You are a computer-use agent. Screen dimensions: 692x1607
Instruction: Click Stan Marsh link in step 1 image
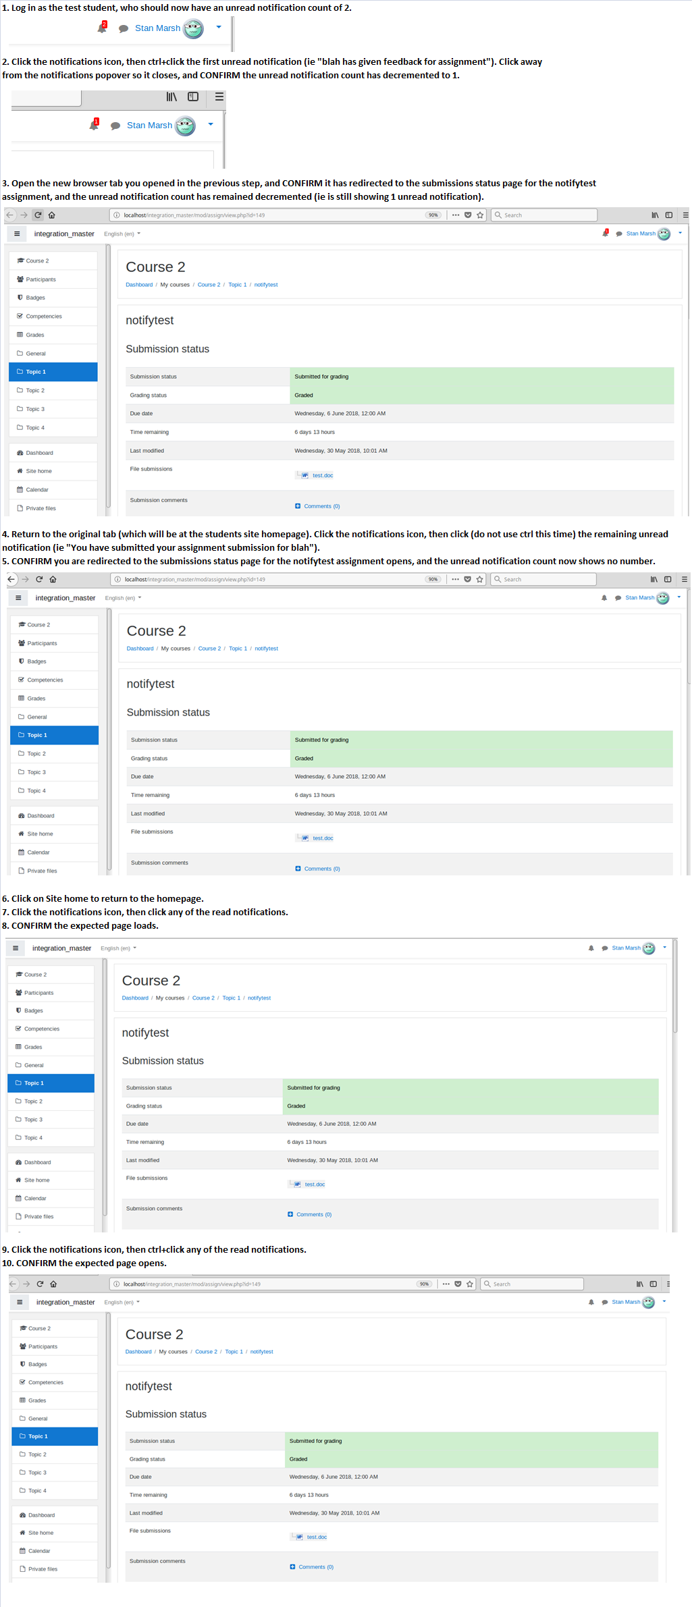[x=157, y=28]
